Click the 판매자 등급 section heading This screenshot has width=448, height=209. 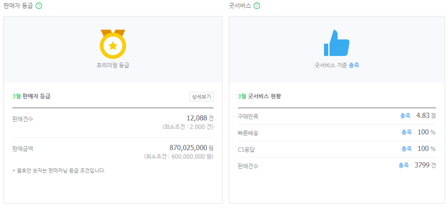pos(18,6)
